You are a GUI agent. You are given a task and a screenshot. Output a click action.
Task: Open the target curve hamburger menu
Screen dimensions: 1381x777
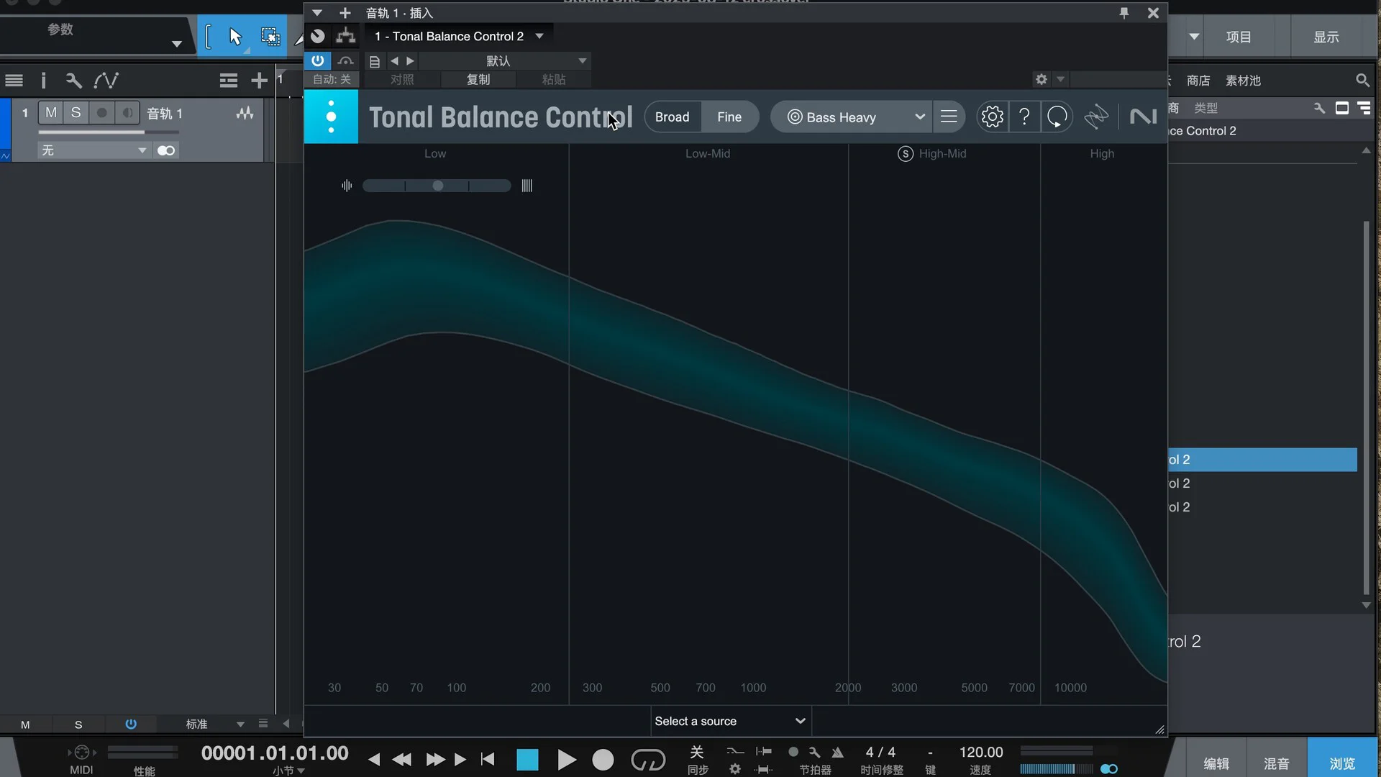click(x=949, y=117)
